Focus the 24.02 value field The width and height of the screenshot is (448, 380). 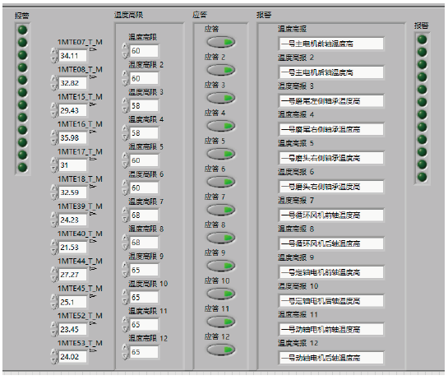pos(72,356)
